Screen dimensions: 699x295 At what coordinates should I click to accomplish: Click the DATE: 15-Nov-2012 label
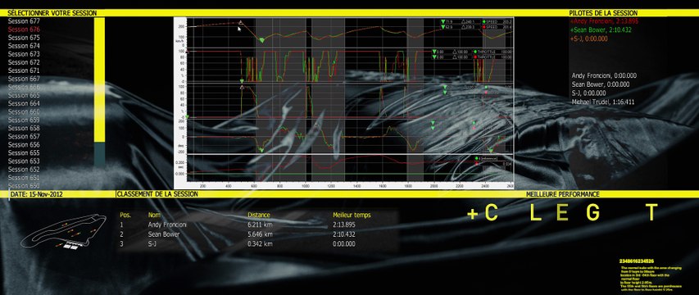pos(37,194)
